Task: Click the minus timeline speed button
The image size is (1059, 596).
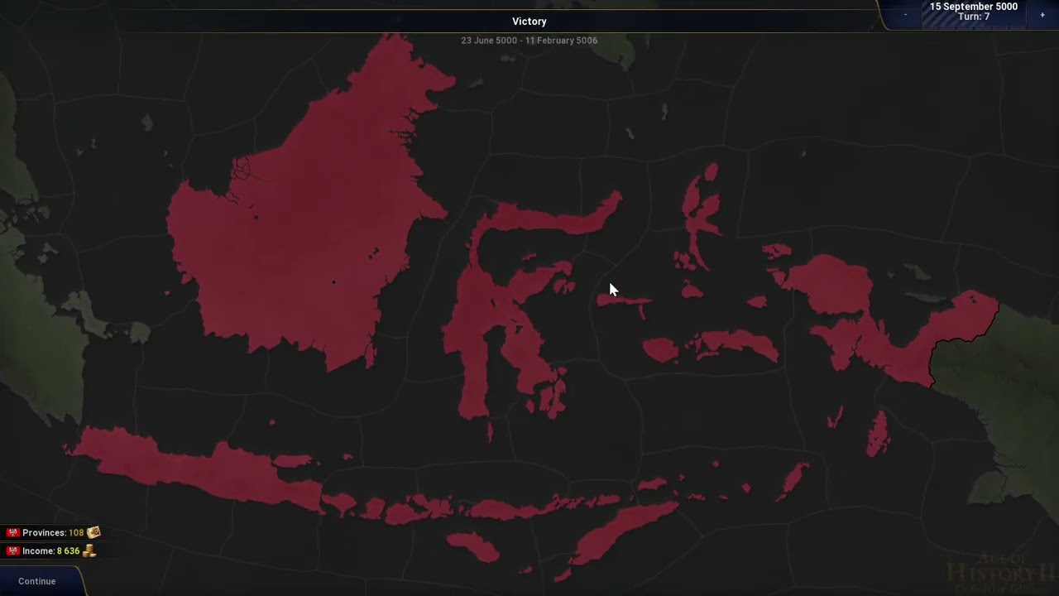Action: [x=905, y=15]
